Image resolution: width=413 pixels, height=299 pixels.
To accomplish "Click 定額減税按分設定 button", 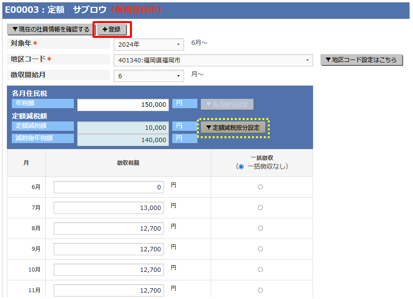I will tap(233, 127).
